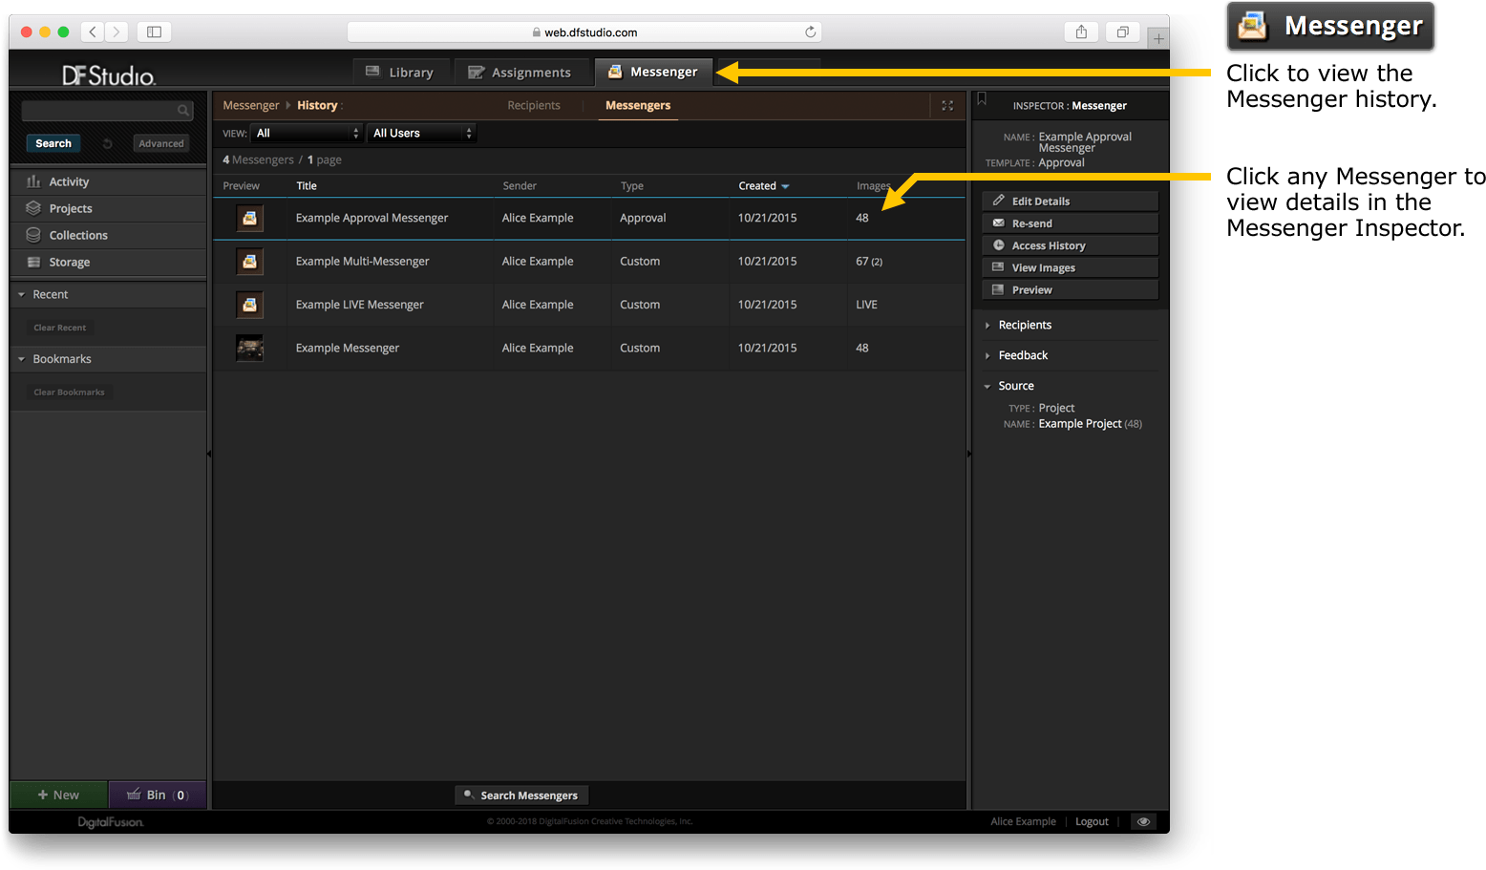Reload the page via the address bar icon
The height and width of the screenshot is (870, 1486).
[x=810, y=32]
